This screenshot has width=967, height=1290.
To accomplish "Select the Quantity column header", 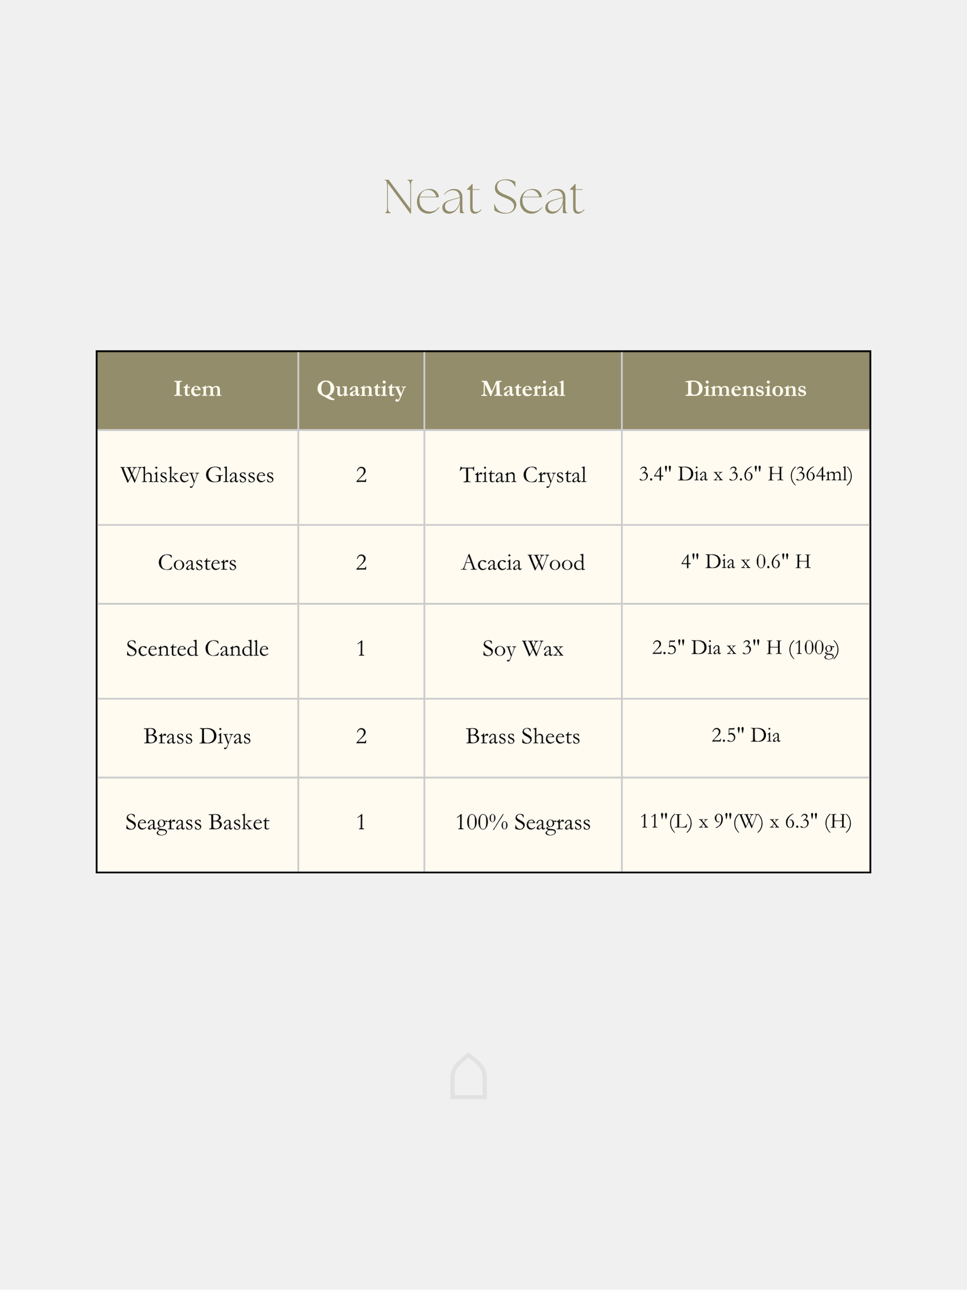I will coord(361,389).
